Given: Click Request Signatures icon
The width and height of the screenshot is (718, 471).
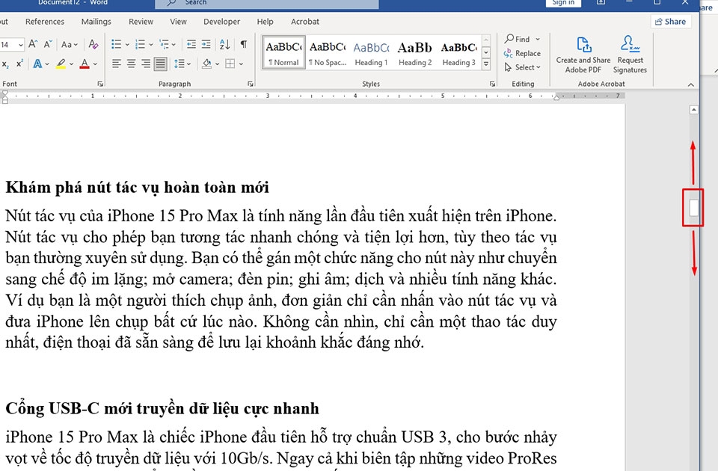Looking at the screenshot, I should (630, 54).
